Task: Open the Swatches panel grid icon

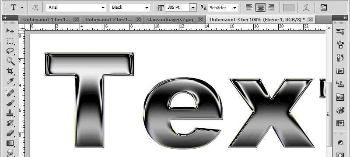Action: click(x=340, y=123)
